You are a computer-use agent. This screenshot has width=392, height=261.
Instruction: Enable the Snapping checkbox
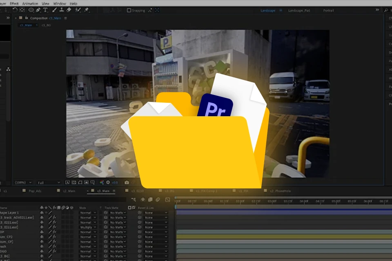pyautogui.click(x=129, y=10)
